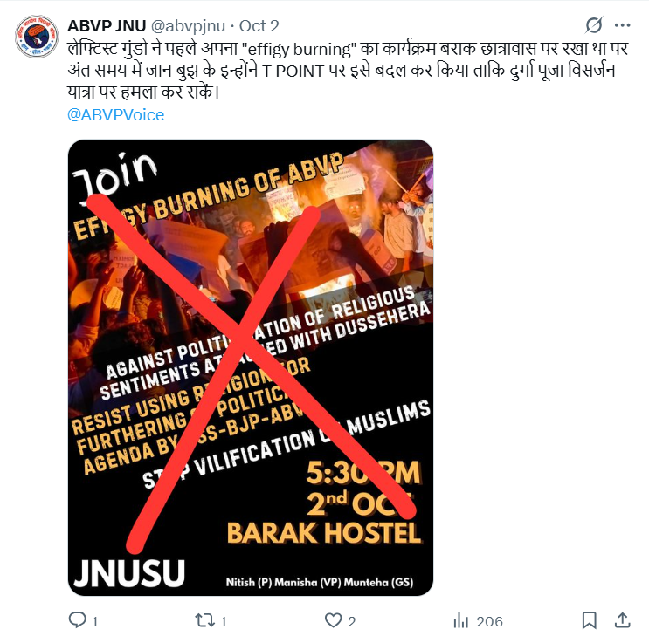Click the Grok explain post icon
649x643 pixels.
(594, 25)
